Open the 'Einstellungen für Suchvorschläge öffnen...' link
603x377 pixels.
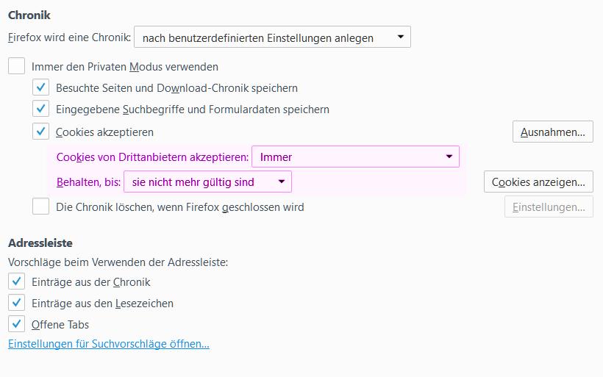(x=109, y=344)
